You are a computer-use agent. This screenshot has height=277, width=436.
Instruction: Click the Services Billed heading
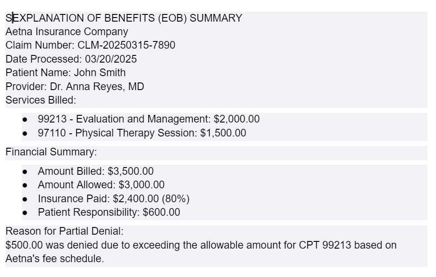tap(41, 100)
